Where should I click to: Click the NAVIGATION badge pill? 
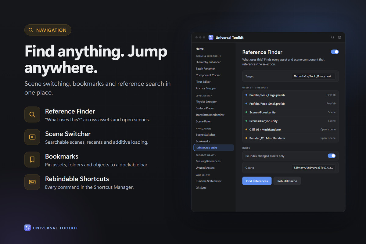click(x=48, y=30)
